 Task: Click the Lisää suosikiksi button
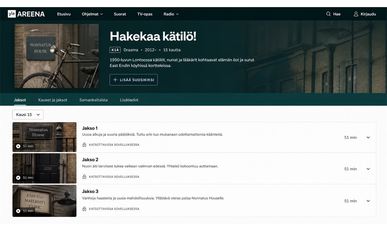pos(134,80)
